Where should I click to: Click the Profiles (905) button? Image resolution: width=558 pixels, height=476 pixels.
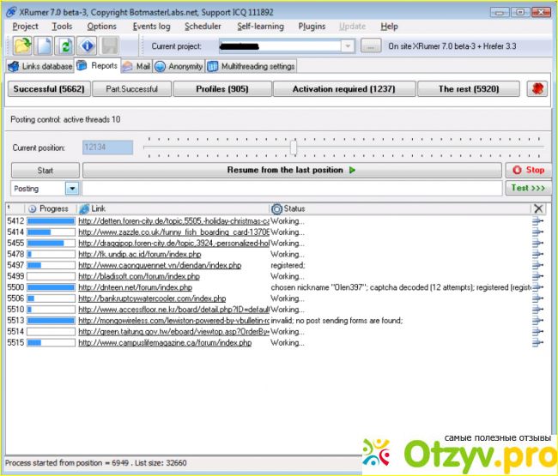(x=222, y=89)
